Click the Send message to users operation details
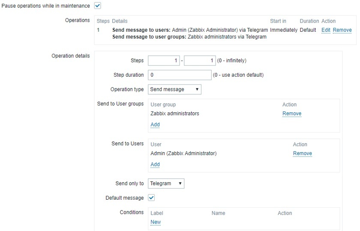The width and height of the screenshot is (360, 231). [189, 30]
